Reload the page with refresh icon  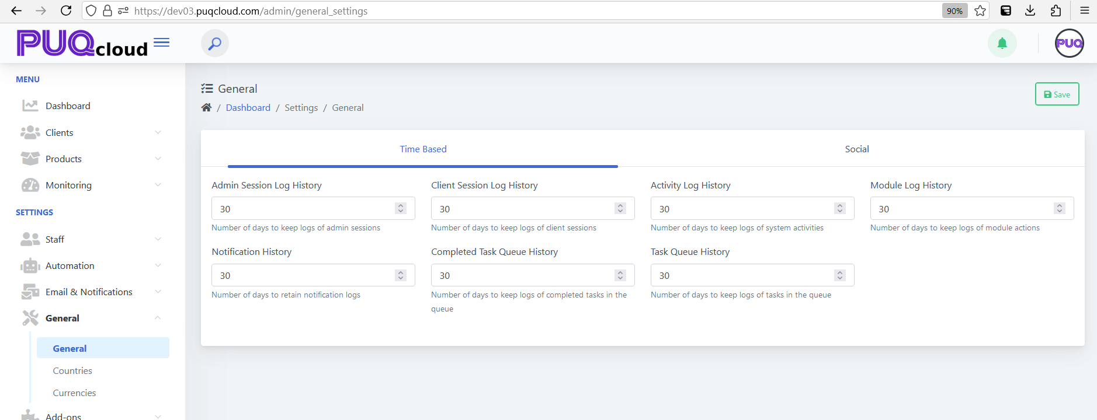[66, 10]
